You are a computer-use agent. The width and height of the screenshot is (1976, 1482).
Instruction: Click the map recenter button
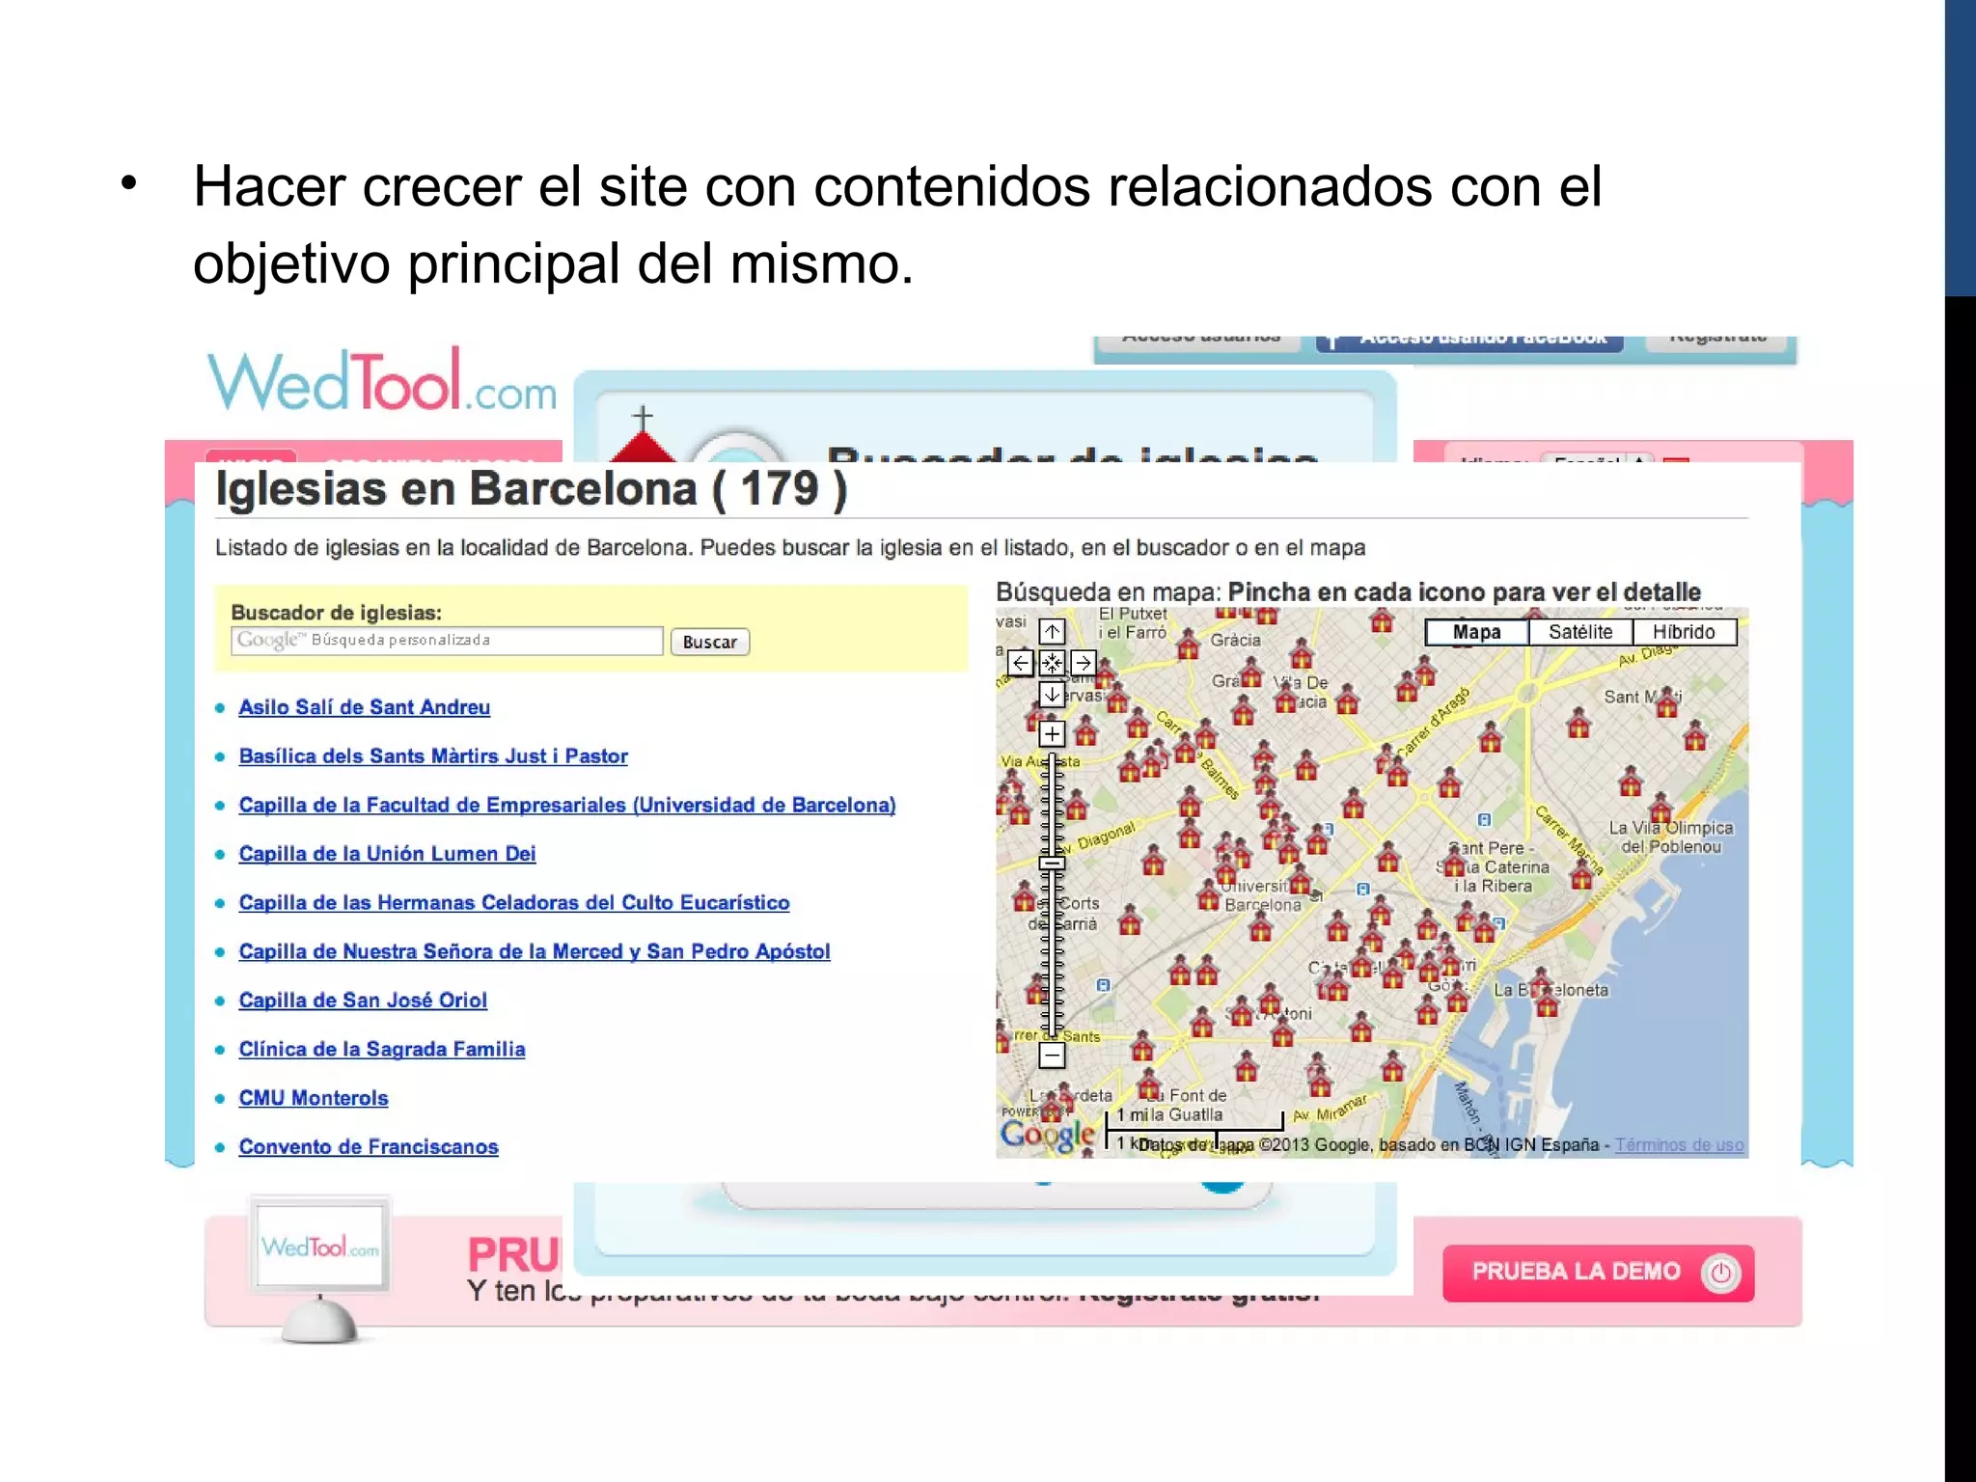click(x=1052, y=663)
